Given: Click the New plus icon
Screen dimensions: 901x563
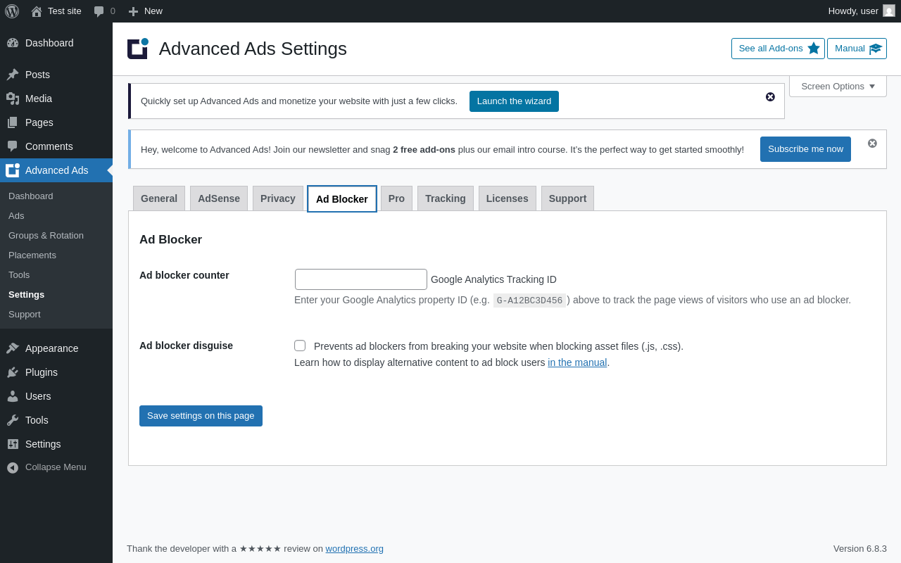Looking at the screenshot, I should [133, 11].
